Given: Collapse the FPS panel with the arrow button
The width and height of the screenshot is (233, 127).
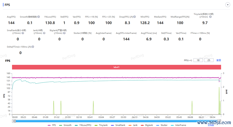Looking at the screenshot, I should [227, 5].
